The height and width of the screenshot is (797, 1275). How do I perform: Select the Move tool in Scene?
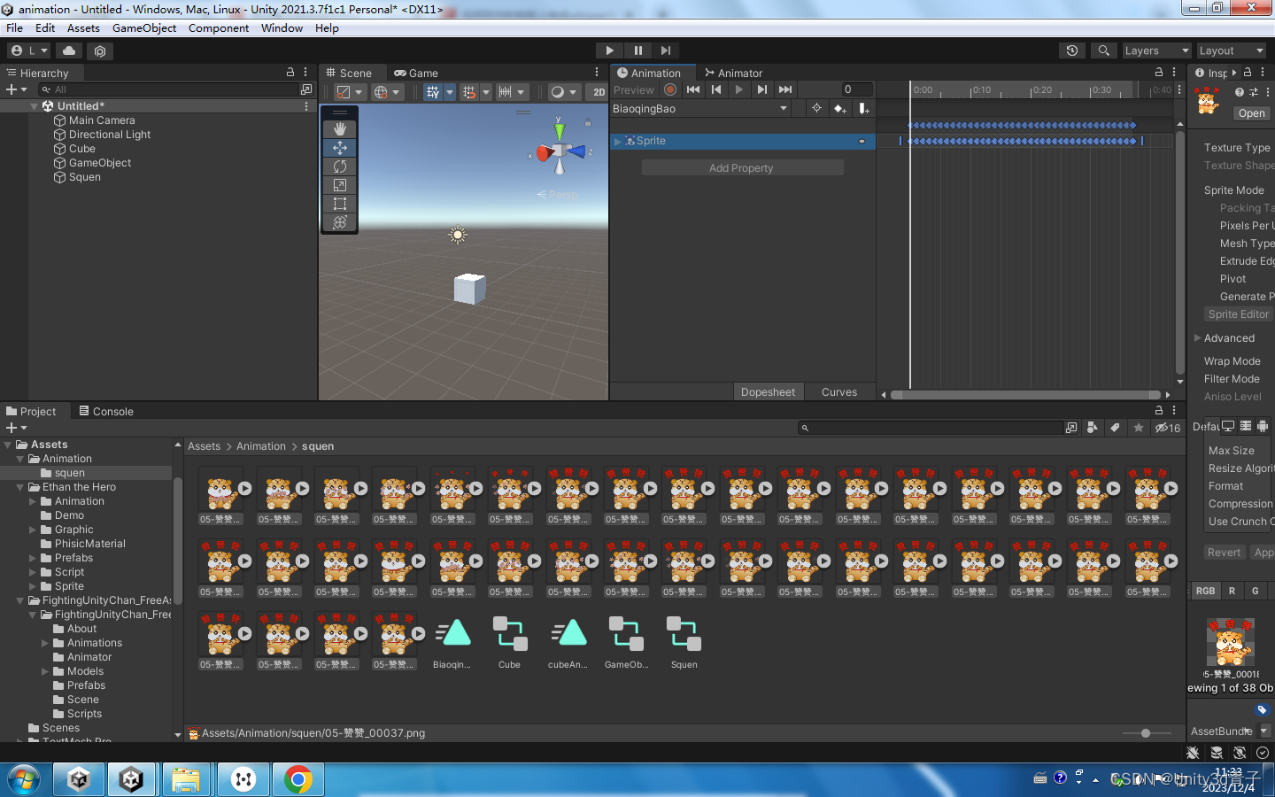pyautogui.click(x=339, y=148)
